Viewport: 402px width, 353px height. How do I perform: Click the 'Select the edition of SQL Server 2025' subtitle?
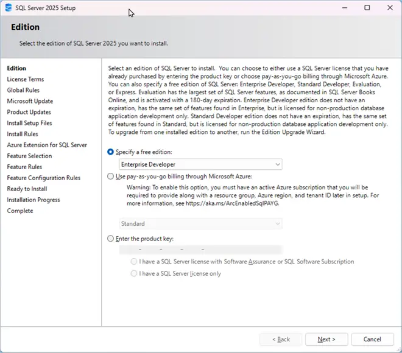pyautogui.click(x=94, y=43)
